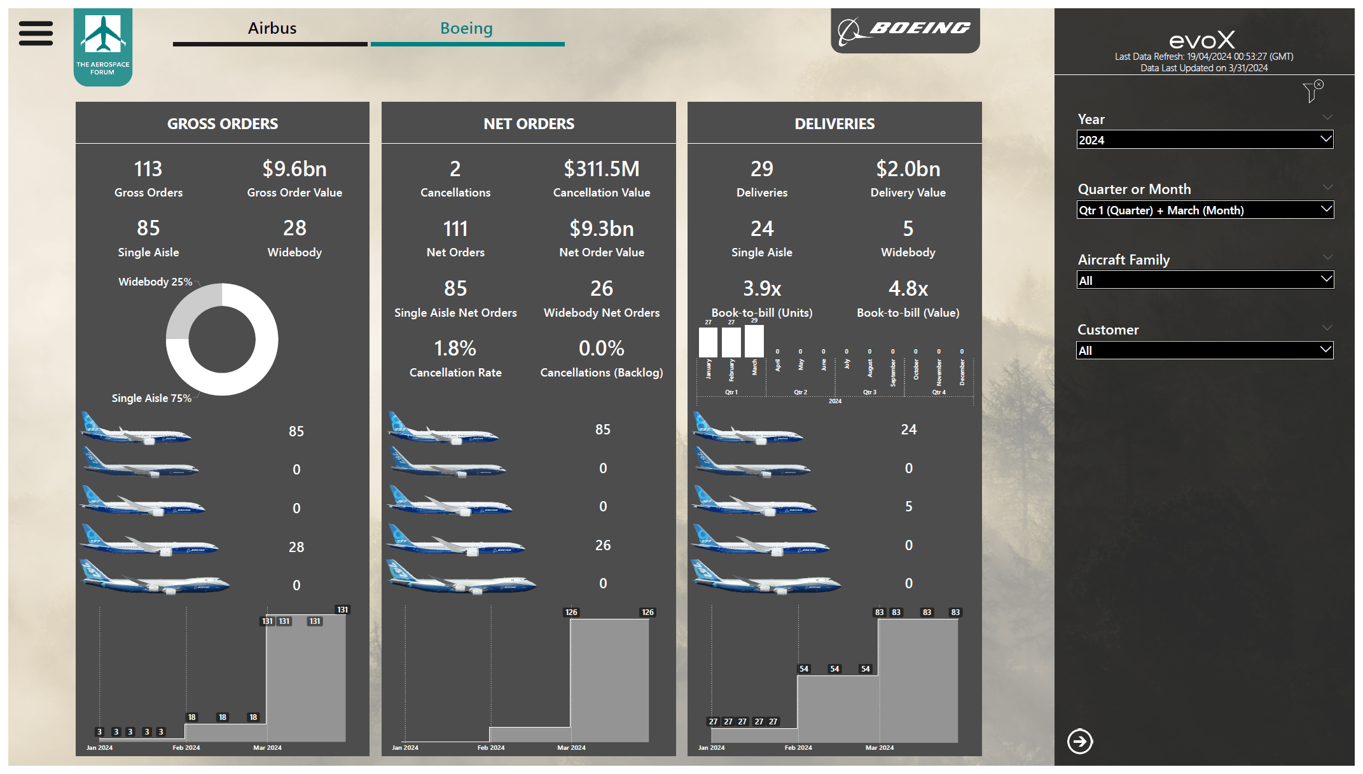Click the Last Data Refresh timestamp text
Screen dimensions: 1363x774
coord(1204,57)
